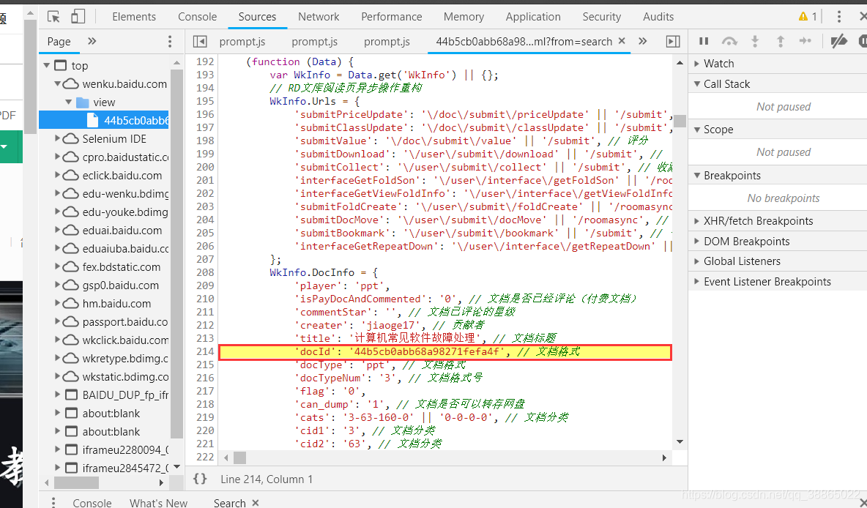Close the 44b5cb0abb68a98 file tab
The height and width of the screenshot is (508, 867).
tap(622, 41)
